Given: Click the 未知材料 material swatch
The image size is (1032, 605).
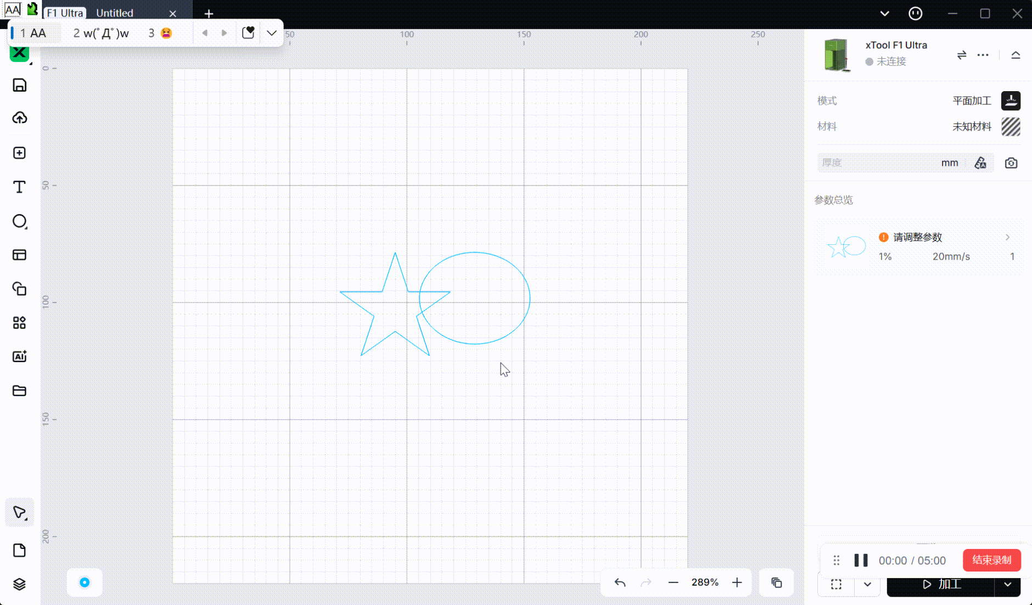Looking at the screenshot, I should pyautogui.click(x=1011, y=126).
